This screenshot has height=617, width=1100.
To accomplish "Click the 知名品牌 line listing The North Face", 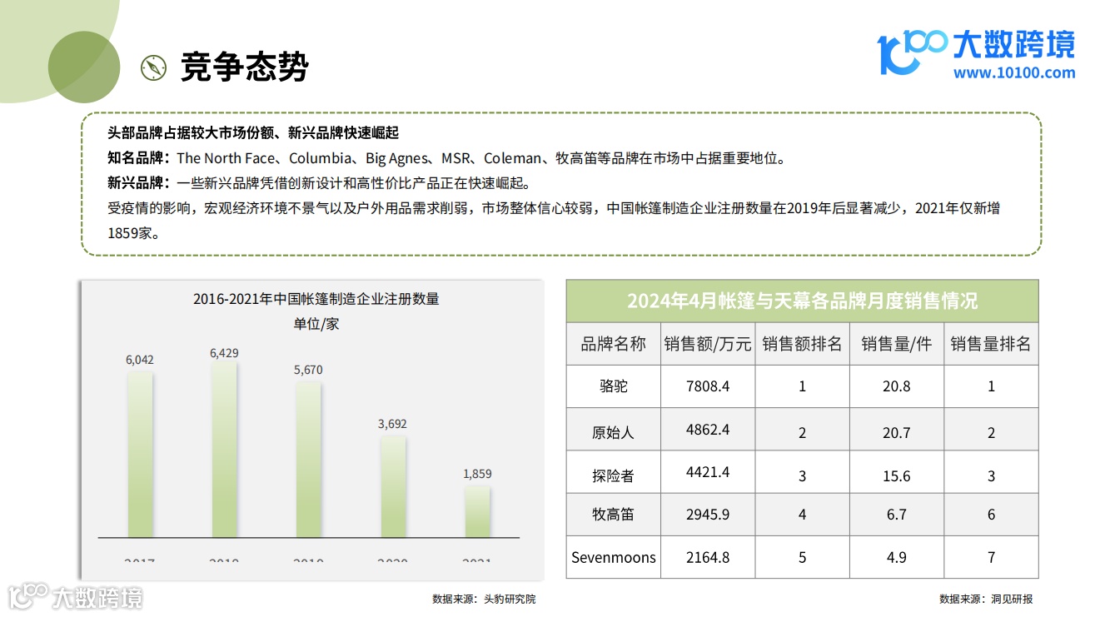I will click(446, 158).
